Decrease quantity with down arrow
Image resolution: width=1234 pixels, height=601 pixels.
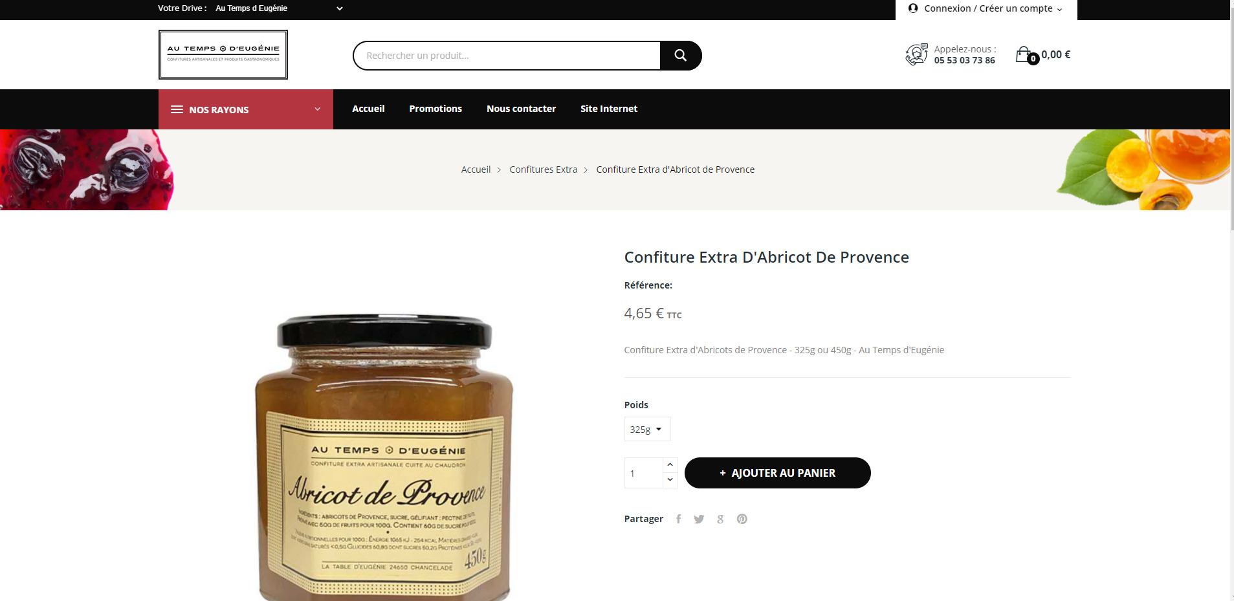coord(670,479)
